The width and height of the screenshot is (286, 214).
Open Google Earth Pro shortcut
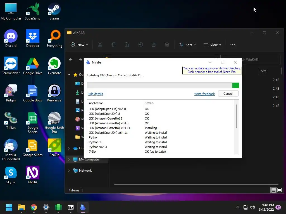[54, 122]
